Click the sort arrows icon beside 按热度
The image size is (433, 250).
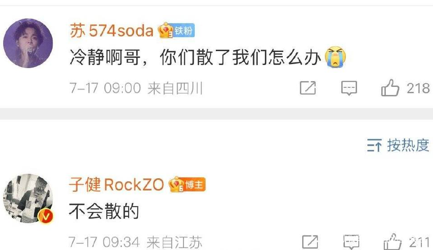tap(374, 145)
